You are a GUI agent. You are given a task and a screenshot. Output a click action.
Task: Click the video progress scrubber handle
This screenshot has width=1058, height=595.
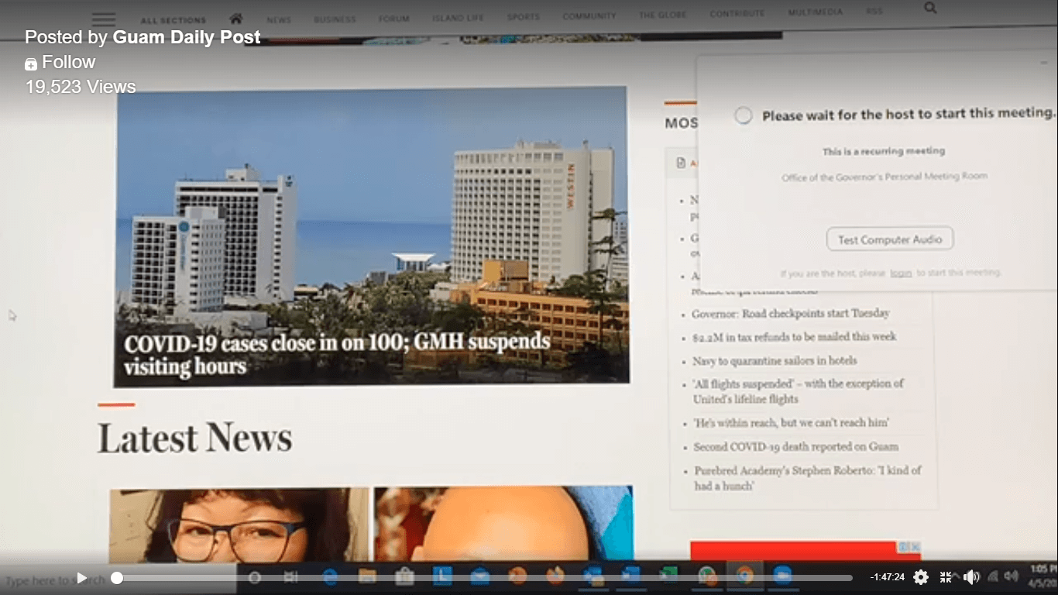point(117,578)
